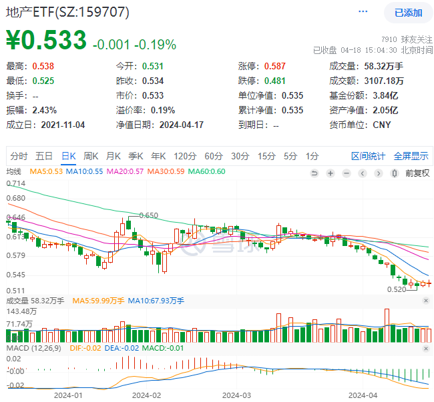Switch to the 分时 chart tab
The height and width of the screenshot is (402, 434).
(19, 156)
